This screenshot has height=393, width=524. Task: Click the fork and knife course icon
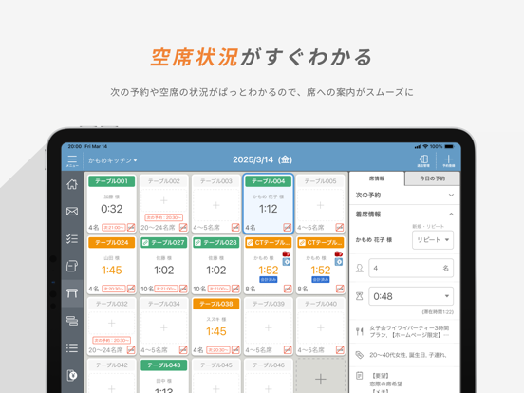point(360,331)
